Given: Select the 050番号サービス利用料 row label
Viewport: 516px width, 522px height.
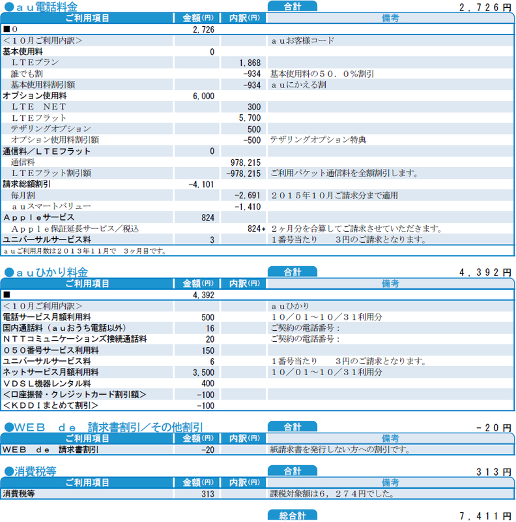Looking at the screenshot, I should point(51,350).
